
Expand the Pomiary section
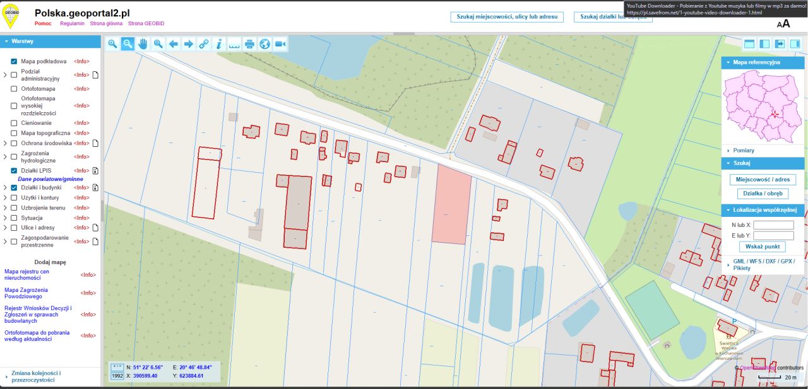pyautogui.click(x=763, y=151)
